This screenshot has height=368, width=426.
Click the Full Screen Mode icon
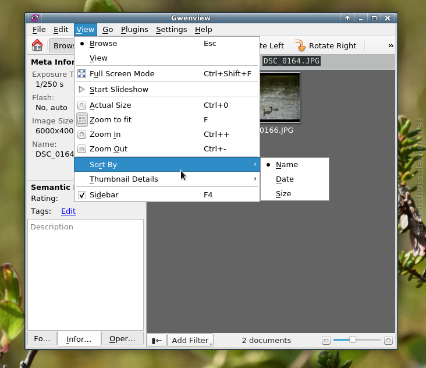[82, 73]
